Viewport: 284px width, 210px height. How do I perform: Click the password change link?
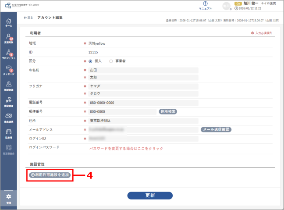point(126,149)
